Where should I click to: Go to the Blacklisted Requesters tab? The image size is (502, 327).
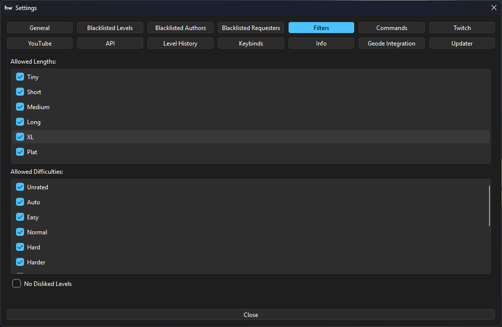tap(251, 28)
